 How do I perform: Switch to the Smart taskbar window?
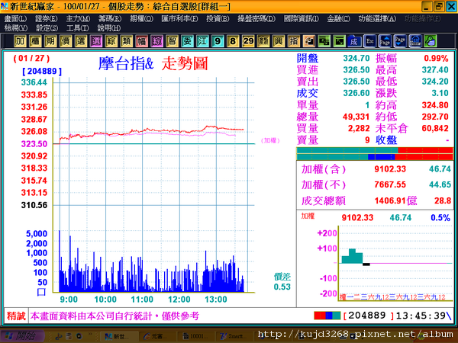pyautogui.click(x=233, y=337)
